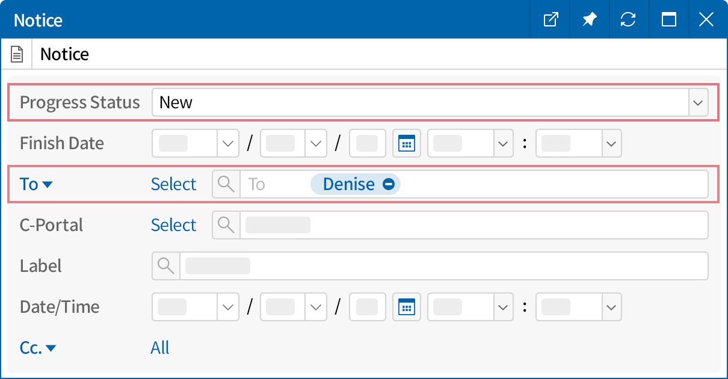Open the first Finish Date dropdown
The height and width of the screenshot is (379, 728).
click(228, 143)
